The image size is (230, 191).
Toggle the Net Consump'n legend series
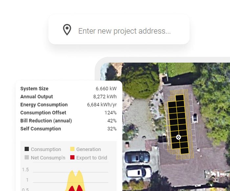(x=45, y=158)
